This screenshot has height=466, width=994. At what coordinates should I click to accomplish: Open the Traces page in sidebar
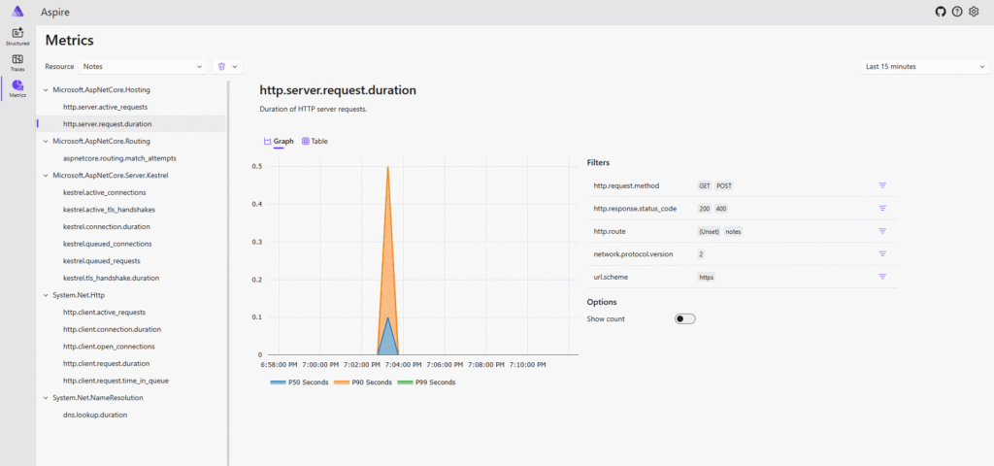[x=17, y=62]
